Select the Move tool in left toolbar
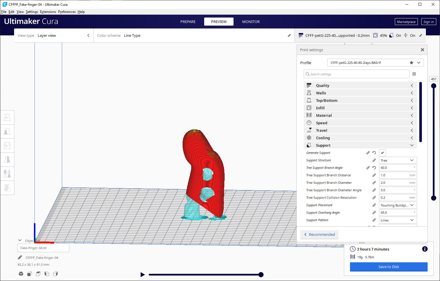The width and height of the screenshot is (440, 281). tap(7, 118)
